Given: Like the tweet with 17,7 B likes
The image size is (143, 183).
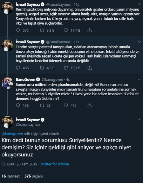Looking at the screenshot, I should 66,30.
